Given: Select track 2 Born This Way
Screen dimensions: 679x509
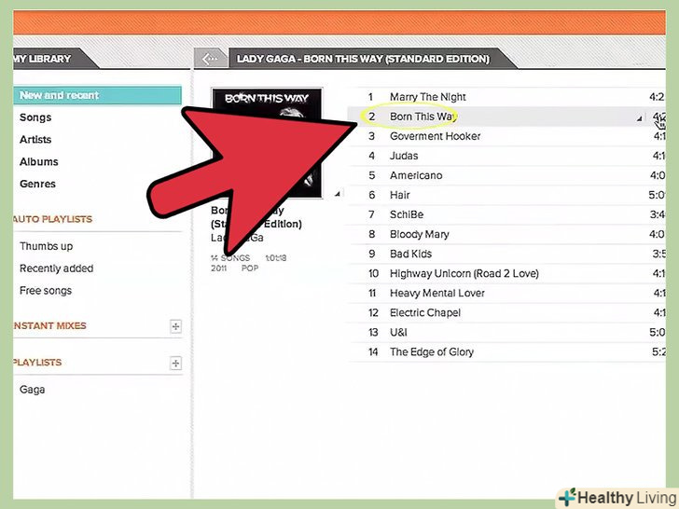Looking at the screenshot, I should point(506,117).
